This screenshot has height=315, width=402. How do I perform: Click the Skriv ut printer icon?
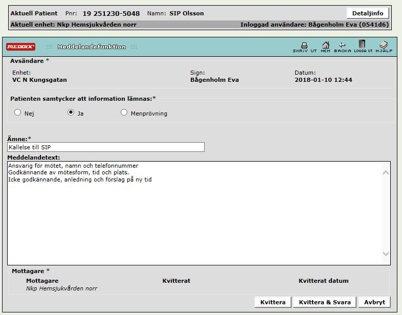point(305,47)
